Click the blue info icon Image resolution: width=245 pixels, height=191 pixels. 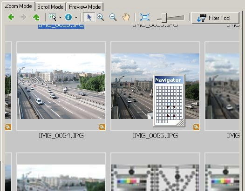(68, 17)
